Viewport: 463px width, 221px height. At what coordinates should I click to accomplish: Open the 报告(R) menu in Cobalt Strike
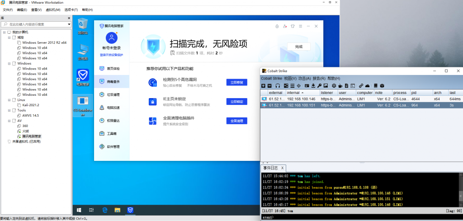coord(319,79)
